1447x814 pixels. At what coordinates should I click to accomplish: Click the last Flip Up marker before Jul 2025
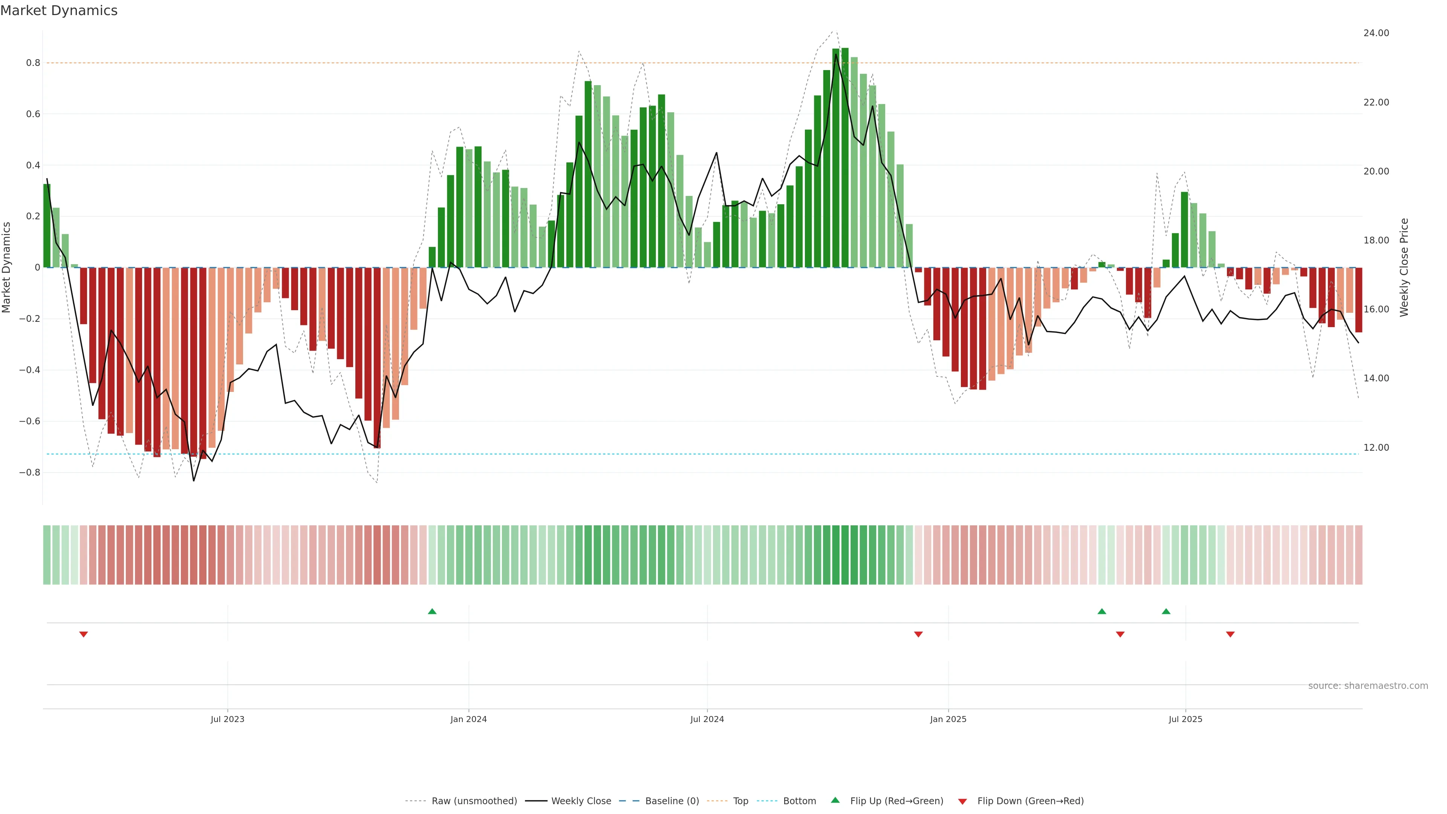click(1166, 611)
